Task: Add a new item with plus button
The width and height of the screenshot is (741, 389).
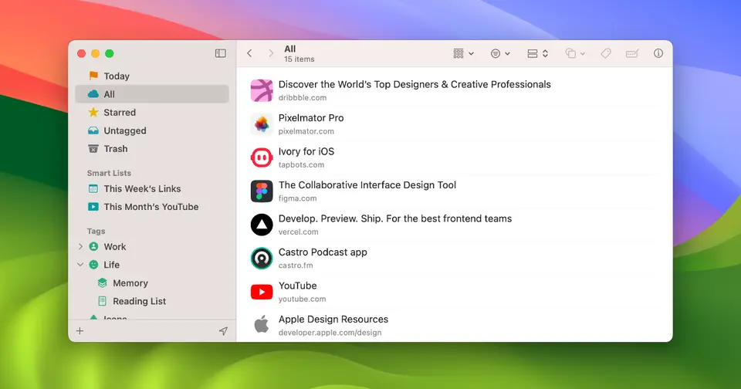Action: pyautogui.click(x=80, y=331)
